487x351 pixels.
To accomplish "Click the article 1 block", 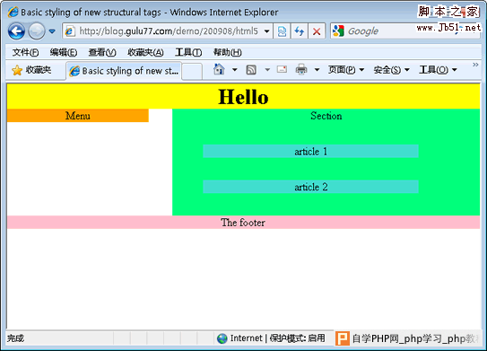I will [310, 152].
